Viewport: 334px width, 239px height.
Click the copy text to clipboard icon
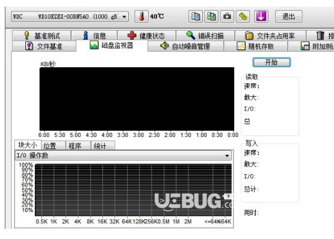(x=196, y=16)
